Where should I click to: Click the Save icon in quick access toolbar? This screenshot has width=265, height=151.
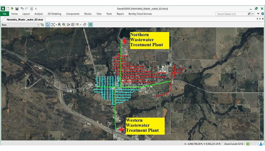pyautogui.click(x=17, y=9)
